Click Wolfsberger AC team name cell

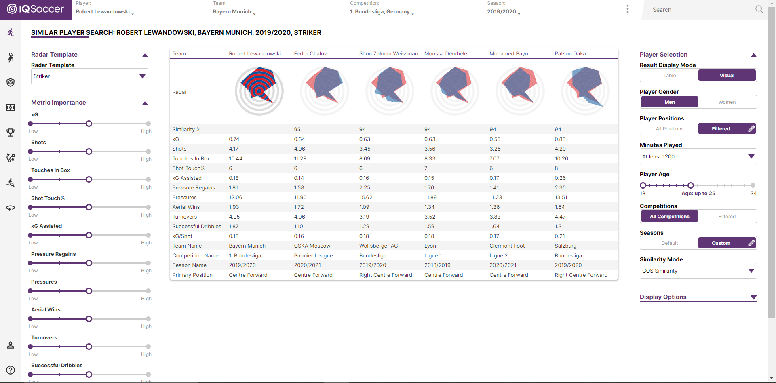coord(378,246)
